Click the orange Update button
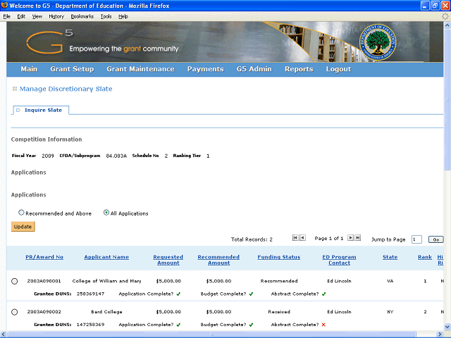The width and height of the screenshot is (451, 338). pos(23,227)
